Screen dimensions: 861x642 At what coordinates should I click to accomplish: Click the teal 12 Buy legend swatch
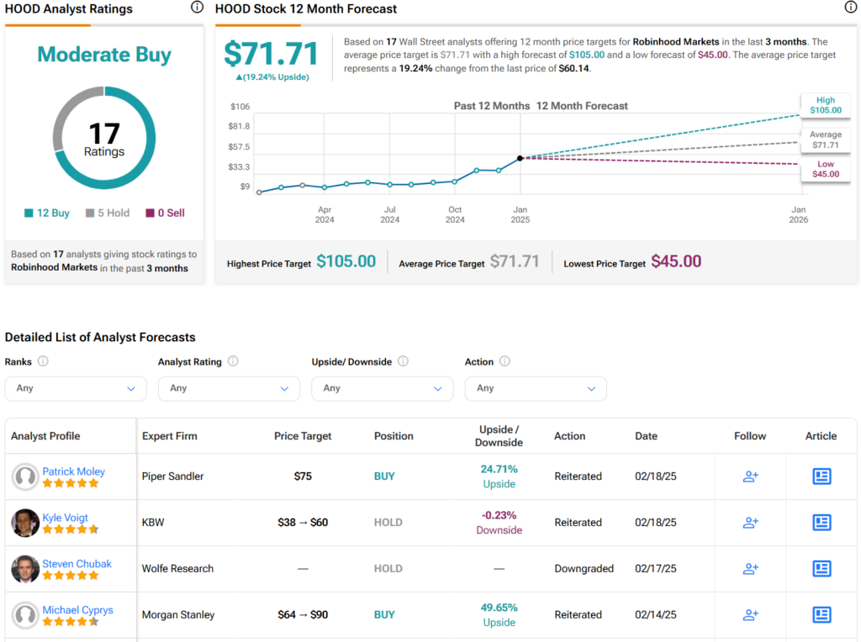coord(29,213)
